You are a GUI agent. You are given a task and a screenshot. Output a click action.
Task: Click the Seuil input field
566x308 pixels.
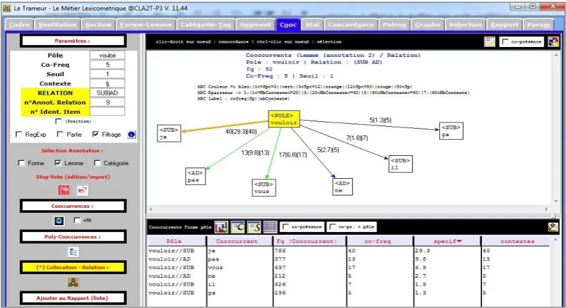tap(107, 74)
